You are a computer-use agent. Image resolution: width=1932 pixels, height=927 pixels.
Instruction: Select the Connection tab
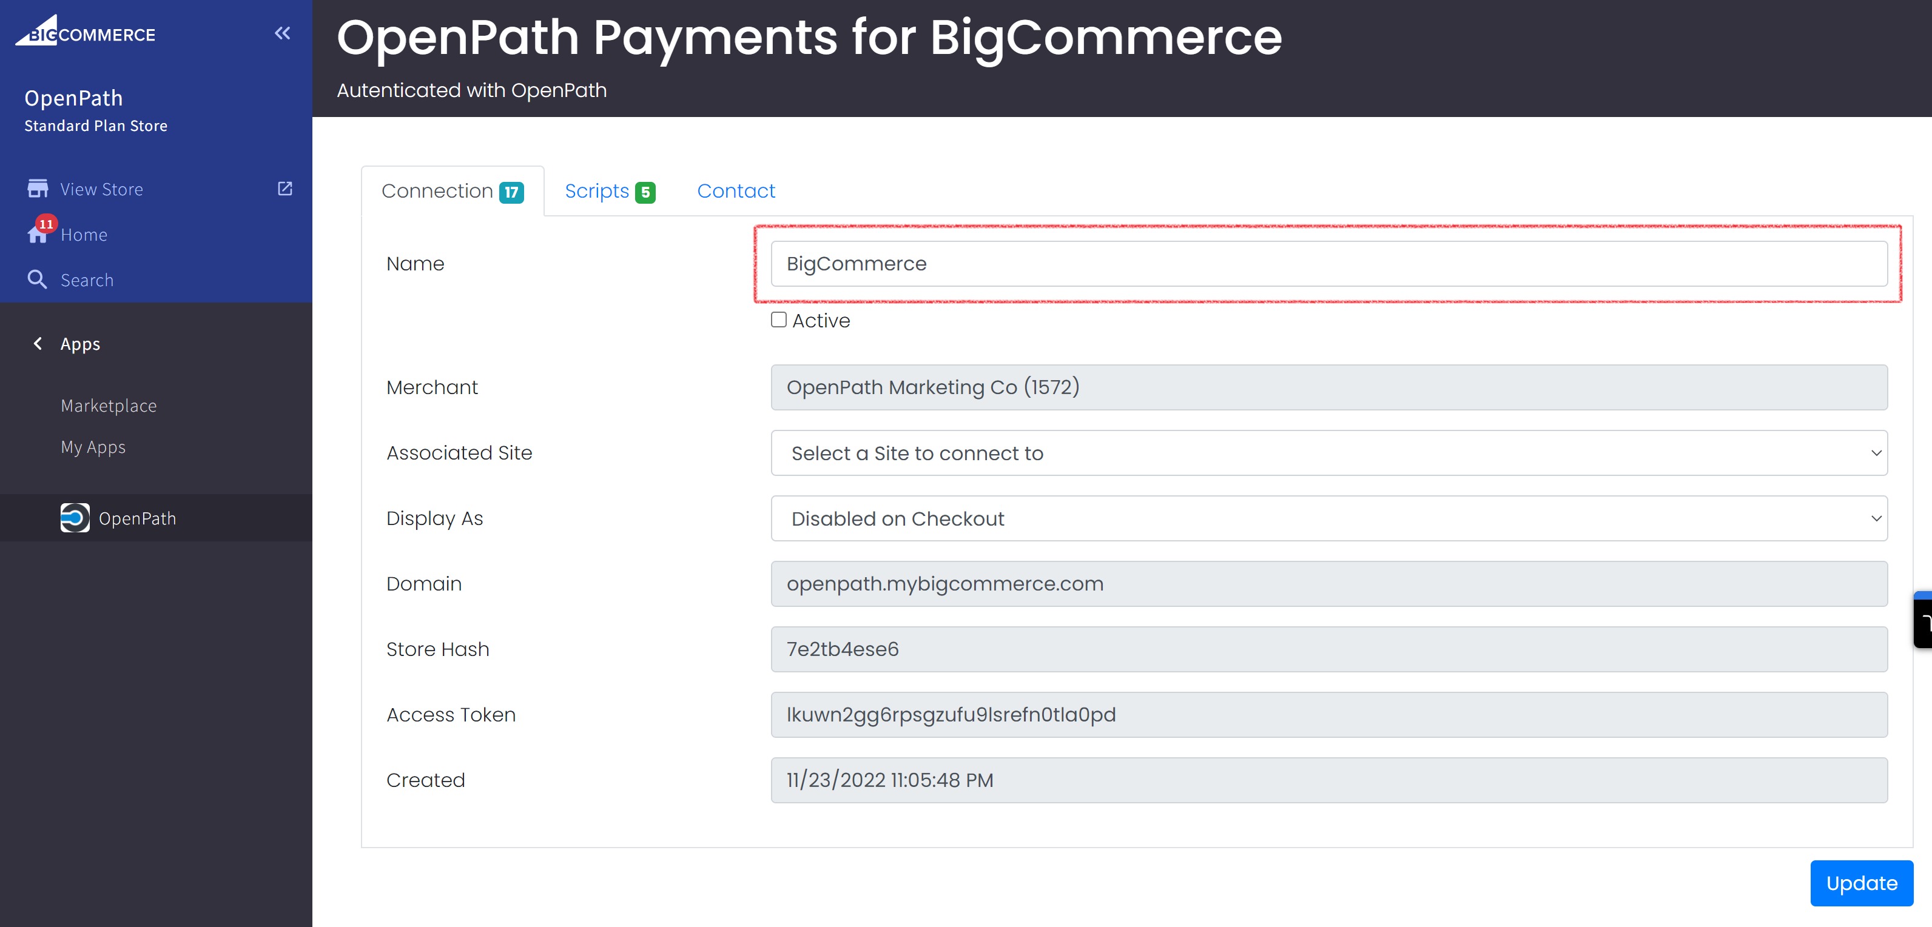(x=453, y=191)
